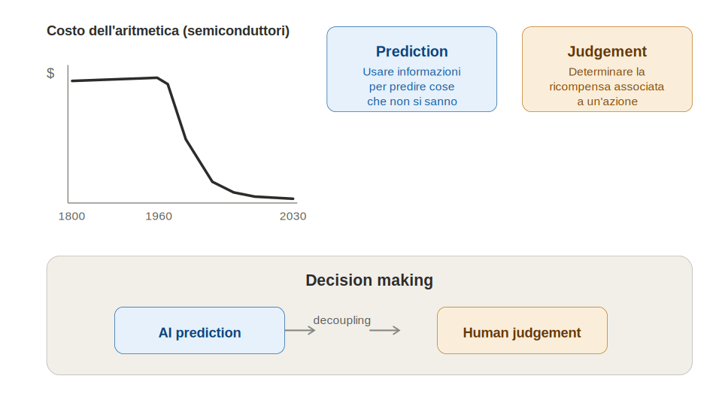Click the dollar sign axis label
The width and height of the screenshot is (722, 406).
50,73
